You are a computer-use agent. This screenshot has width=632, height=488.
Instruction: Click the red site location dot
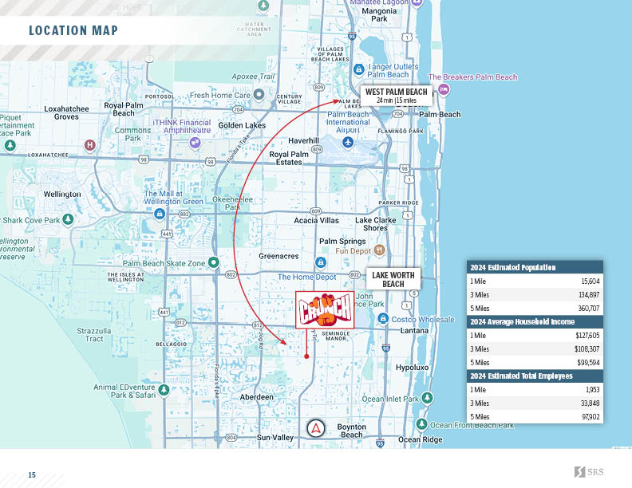tap(306, 356)
